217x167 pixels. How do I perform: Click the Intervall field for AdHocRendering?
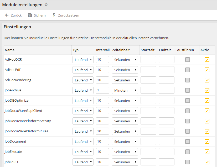[x=102, y=80]
